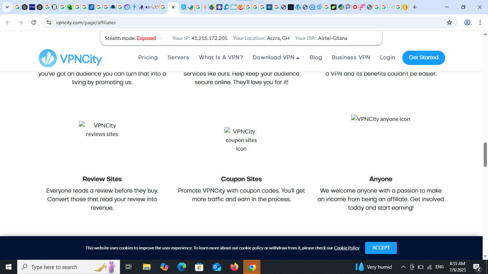Click the Airtel-Ghana ISP text
Viewport: 488px width, 274px height.
(x=333, y=38)
